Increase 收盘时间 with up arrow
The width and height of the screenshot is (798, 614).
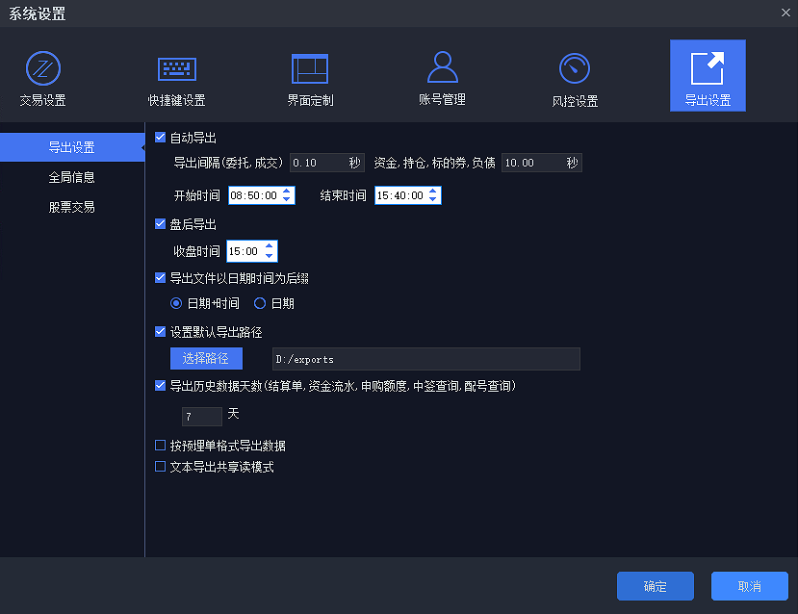[x=270, y=246]
